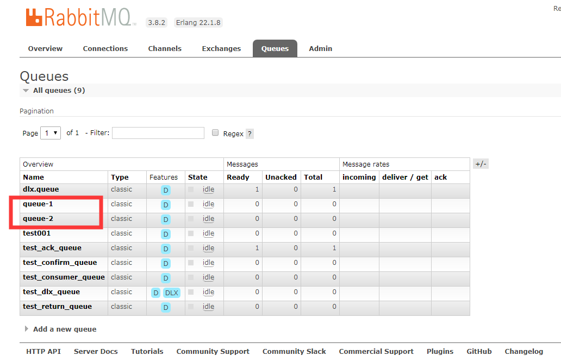This screenshot has height=362, width=561.
Task: Sort by the incoming rate column header
Action: tap(359, 177)
